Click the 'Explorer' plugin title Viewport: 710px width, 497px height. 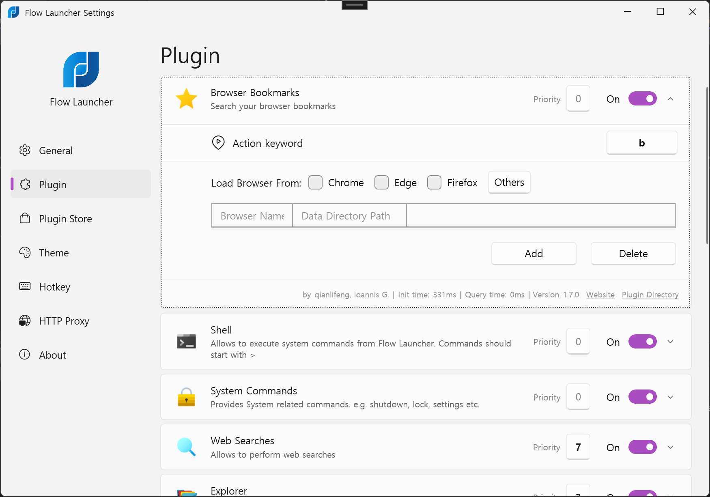[x=229, y=491]
